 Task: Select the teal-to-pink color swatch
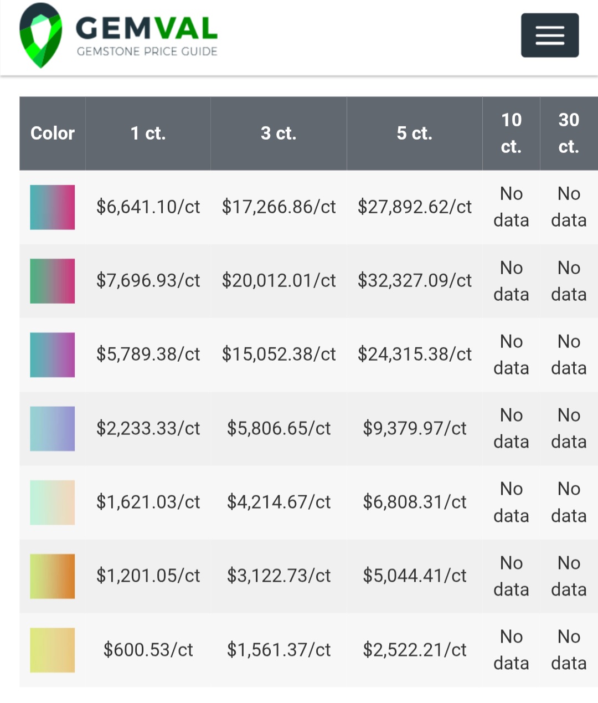pyautogui.click(x=53, y=207)
